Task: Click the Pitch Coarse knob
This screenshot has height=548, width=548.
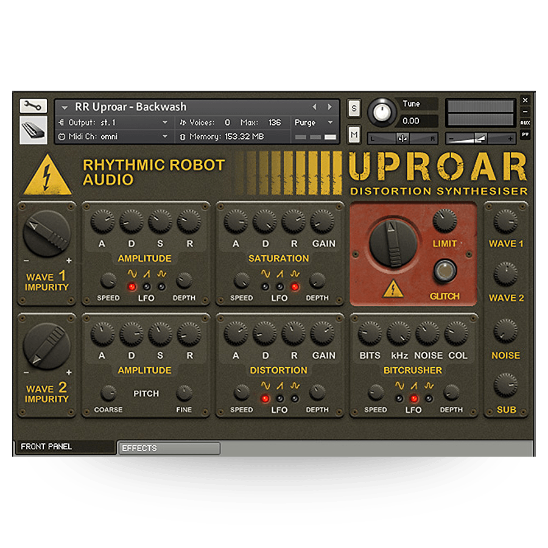Action: click(x=108, y=393)
